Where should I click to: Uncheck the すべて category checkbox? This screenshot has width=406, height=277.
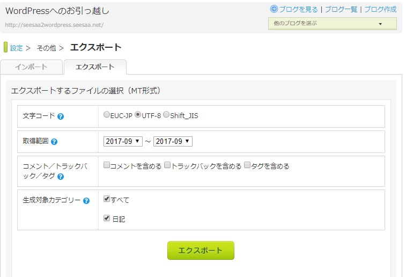pyautogui.click(x=107, y=199)
